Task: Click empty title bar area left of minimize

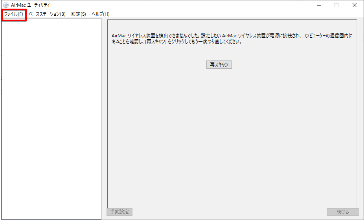Action: click(197, 5)
